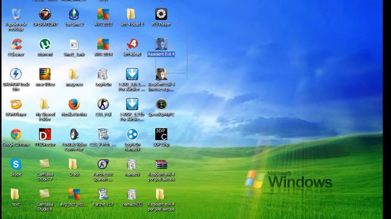This screenshot has height=219, width=391.
Task: Select the Camtasia Studio 7 icon
Action: 45,164
